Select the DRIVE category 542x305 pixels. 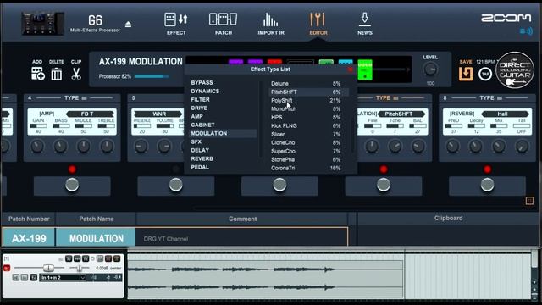pos(199,108)
